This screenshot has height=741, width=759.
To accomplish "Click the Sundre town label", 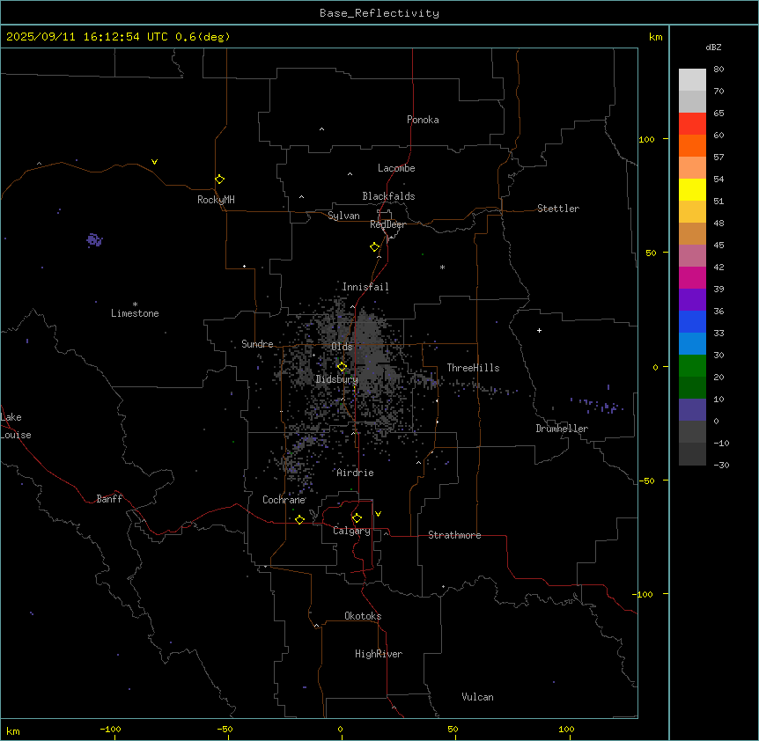I will click(x=257, y=344).
